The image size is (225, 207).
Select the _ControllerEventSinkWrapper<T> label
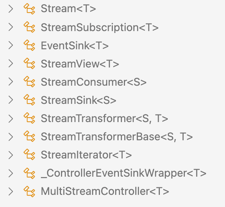124,173
